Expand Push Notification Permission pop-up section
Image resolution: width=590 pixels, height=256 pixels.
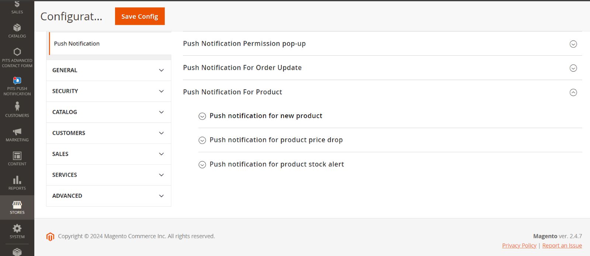tap(382, 44)
